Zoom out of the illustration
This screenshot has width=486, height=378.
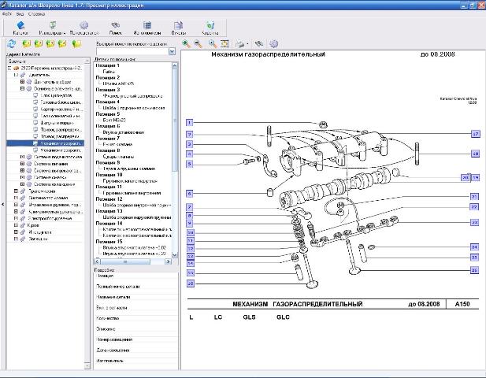click(198, 43)
